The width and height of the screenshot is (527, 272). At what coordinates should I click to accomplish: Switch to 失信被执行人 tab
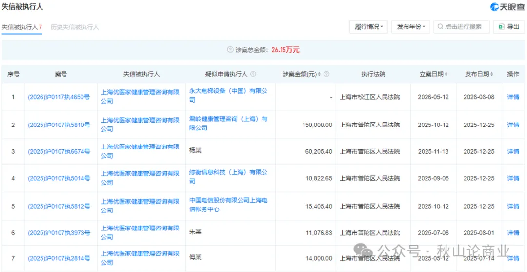(x=22, y=27)
